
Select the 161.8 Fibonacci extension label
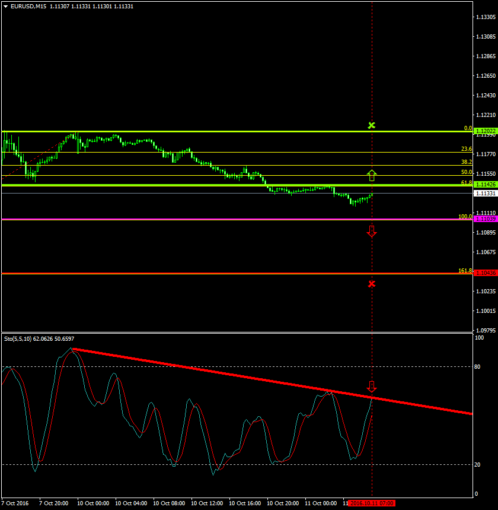465,270
